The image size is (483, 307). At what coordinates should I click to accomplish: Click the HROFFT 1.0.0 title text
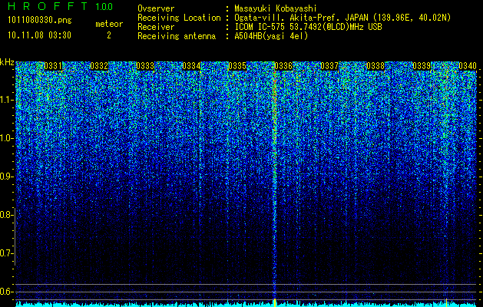pos(61,6)
